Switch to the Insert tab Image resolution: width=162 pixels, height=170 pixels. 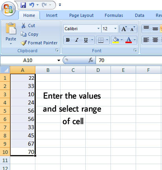tap(52, 15)
